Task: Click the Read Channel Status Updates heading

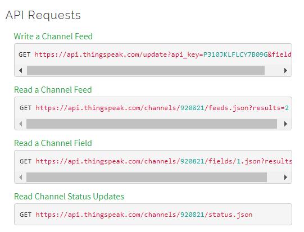Action: pos(69,197)
